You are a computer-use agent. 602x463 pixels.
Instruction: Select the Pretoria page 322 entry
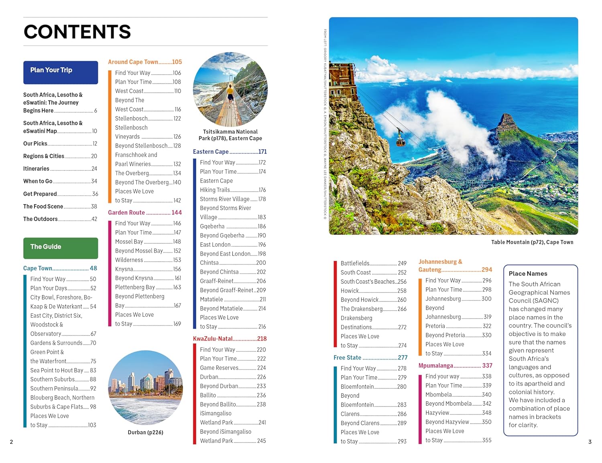point(458,326)
